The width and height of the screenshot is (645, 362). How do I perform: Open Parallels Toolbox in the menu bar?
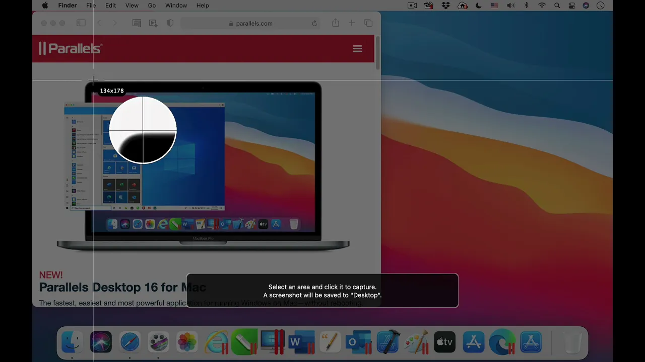(x=429, y=6)
